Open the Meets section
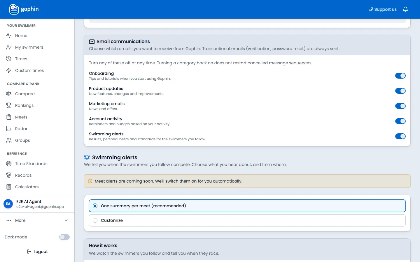Screen dimensions: 420x262 click(x=21, y=117)
